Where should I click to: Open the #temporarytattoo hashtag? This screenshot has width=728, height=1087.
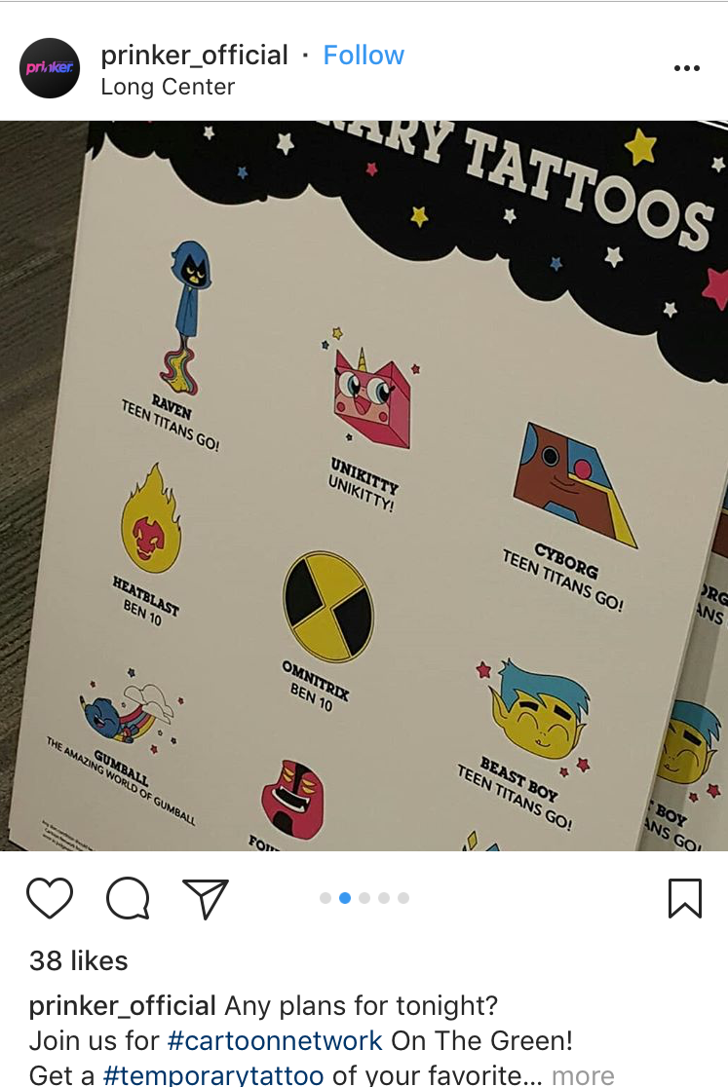[x=212, y=1075]
